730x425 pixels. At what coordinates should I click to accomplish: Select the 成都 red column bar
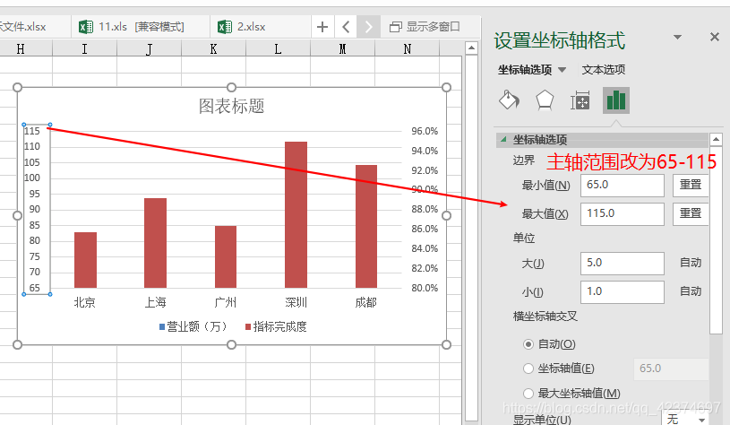tap(366, 227)
